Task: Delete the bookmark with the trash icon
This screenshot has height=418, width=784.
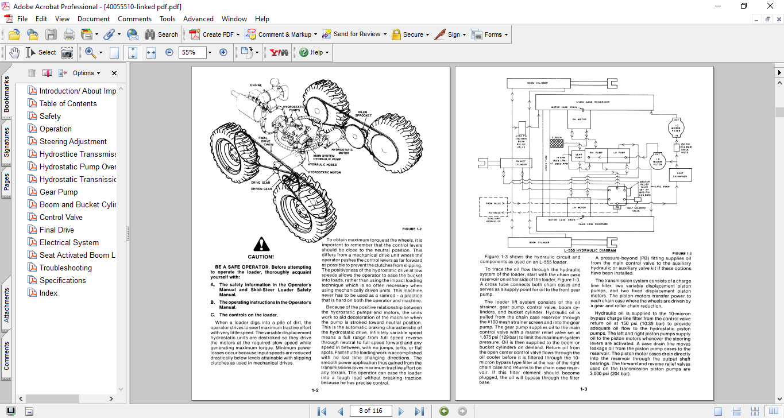Action: click(x=32, y=73)
